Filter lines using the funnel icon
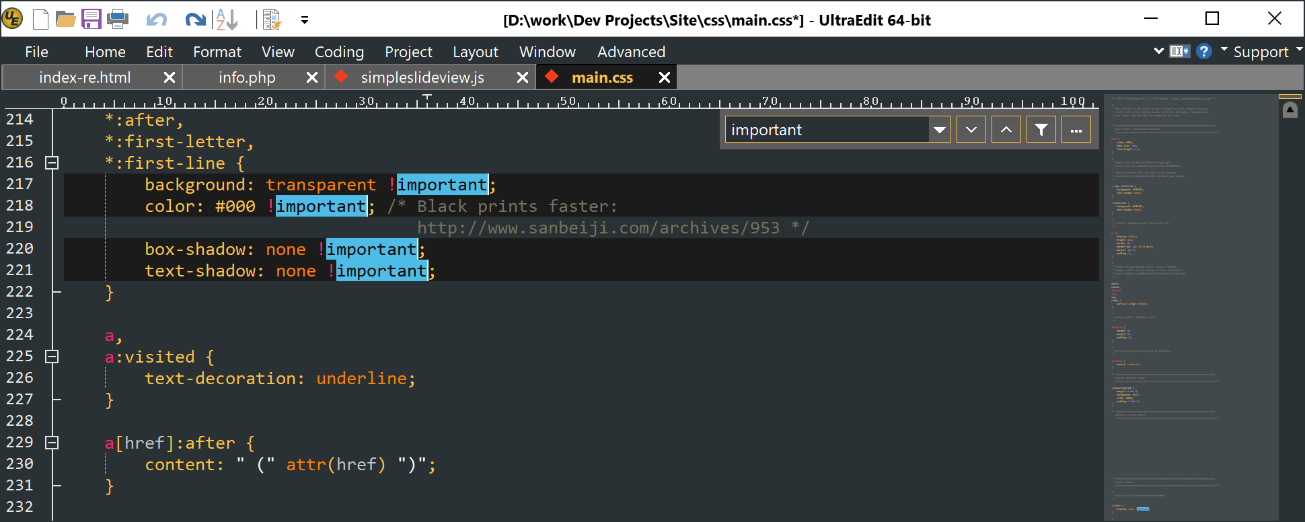 coord(1041,129)
